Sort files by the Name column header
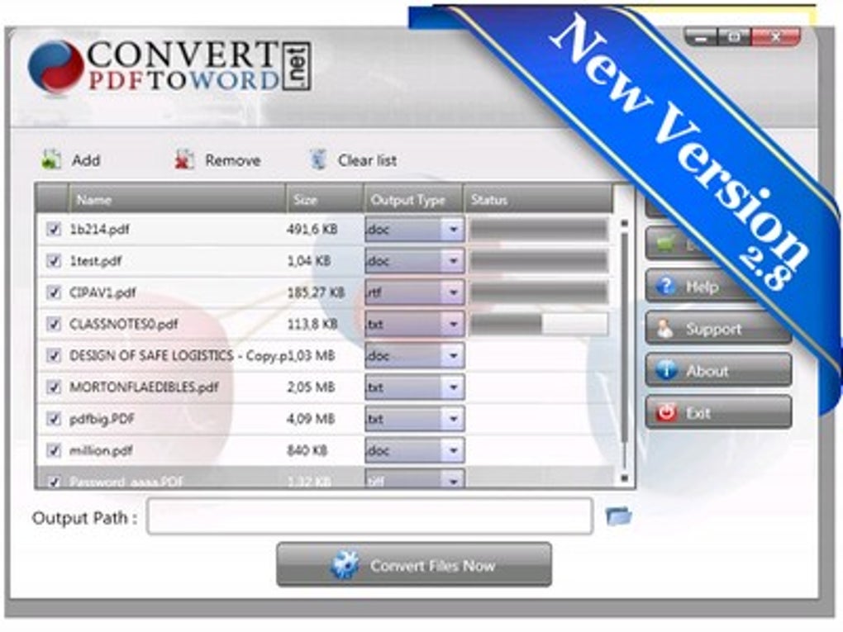This screenshot has height=632, width=843. 165,199
